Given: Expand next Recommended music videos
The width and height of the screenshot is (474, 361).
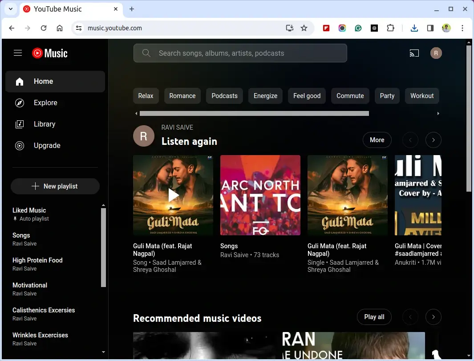Looking at the screenshot, I should click(433, 317).
